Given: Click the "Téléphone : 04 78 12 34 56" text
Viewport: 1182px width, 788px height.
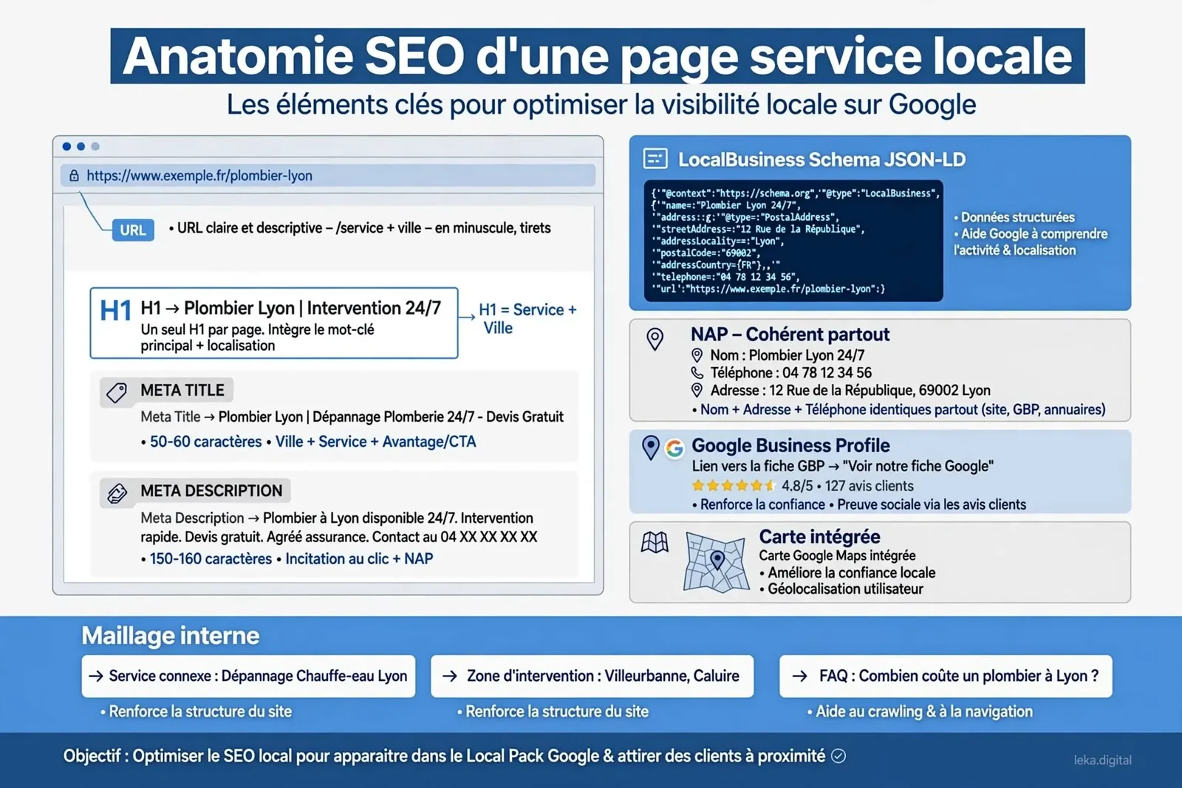Looking at the screenshot, I should click(791, 373).
